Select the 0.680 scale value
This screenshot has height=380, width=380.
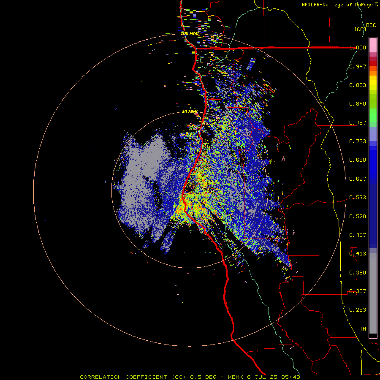point(358,160)
